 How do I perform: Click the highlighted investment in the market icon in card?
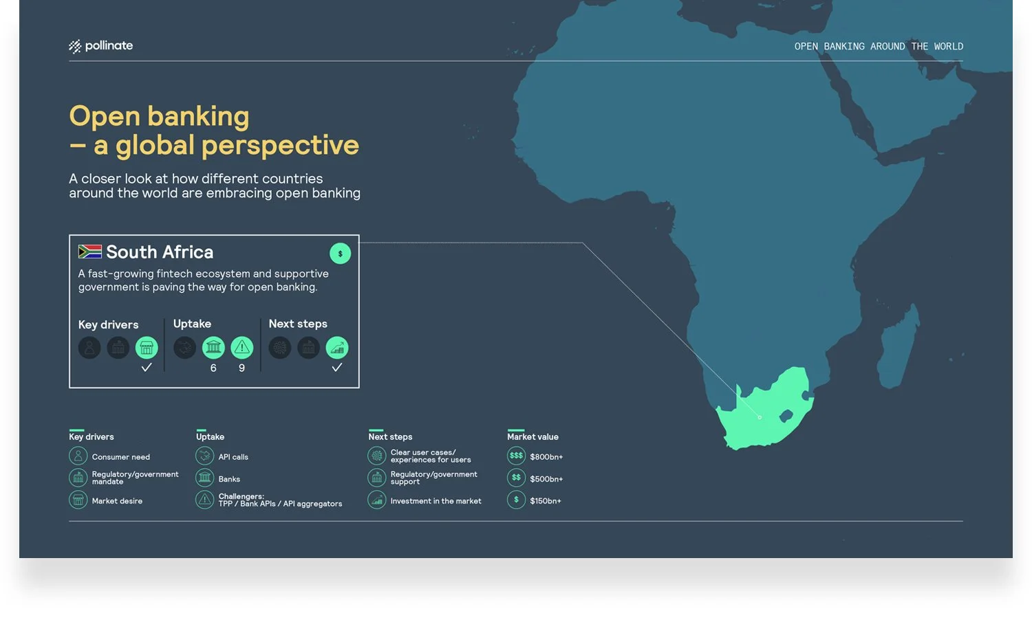tap(337, 348)
